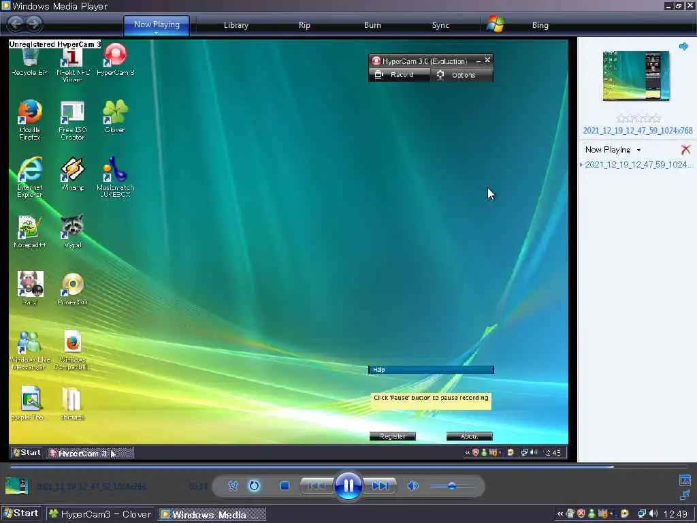Toggle shuffle mode in the player controls
The width and height of the screenshot is (697, 523).
[233, 486]
